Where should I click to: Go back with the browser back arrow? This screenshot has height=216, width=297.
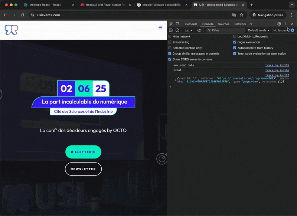(5, 15)
